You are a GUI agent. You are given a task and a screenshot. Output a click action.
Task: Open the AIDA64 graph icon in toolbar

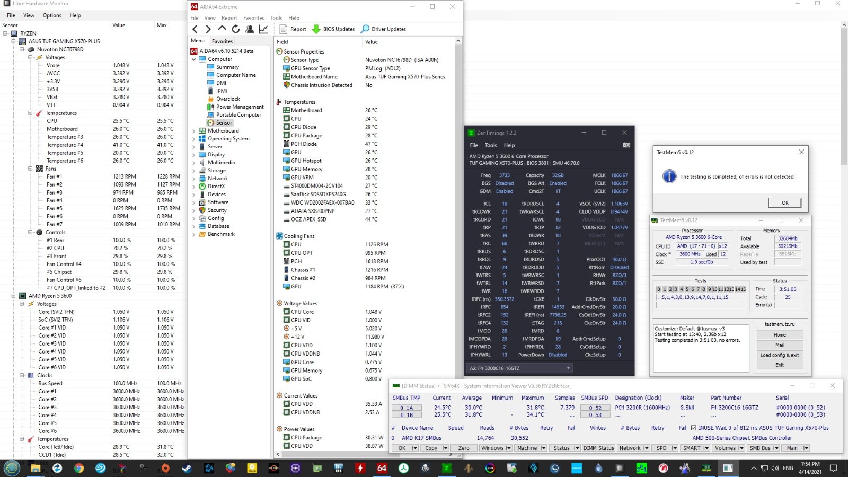(263, 29)
